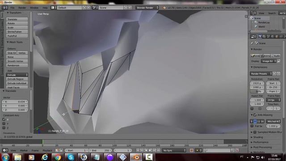Screen dimensions: 286x161
Task: Select the Scene properties tab icon
Action: pos(268,37)
